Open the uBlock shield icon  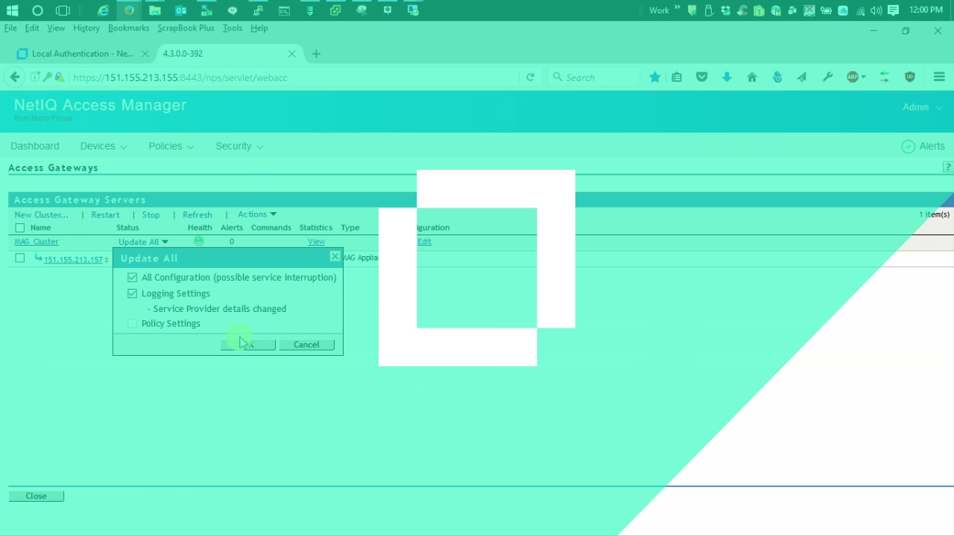(910, 77)
